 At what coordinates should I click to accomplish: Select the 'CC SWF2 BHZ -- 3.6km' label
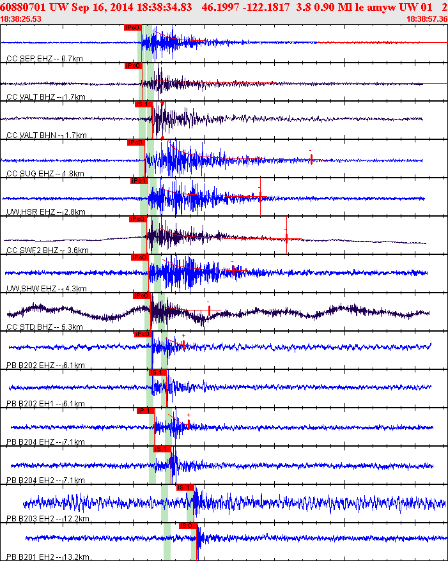pos(47,250)
